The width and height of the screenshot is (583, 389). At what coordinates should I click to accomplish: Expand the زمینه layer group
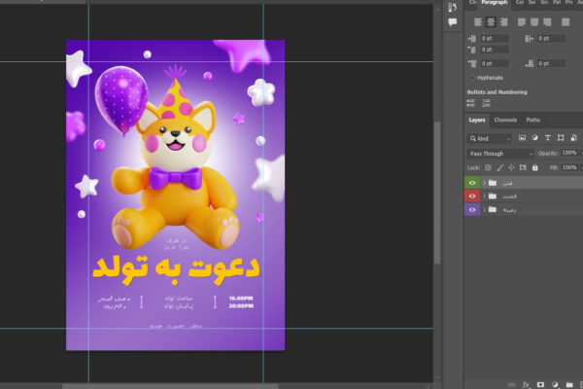click(x=484, y=210)
